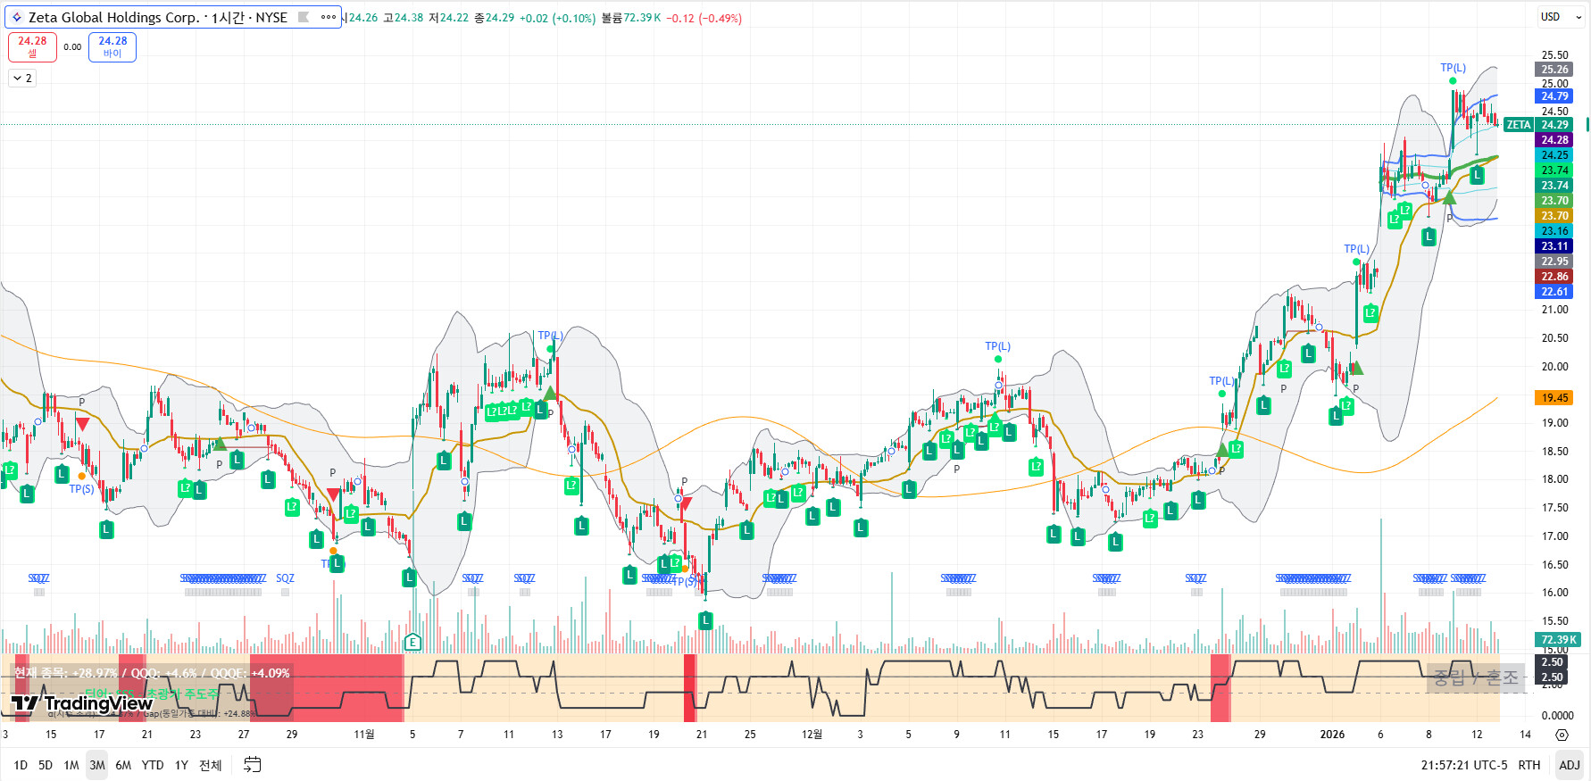
Task: Click the market status flag icon
Action: coord(304,17)
